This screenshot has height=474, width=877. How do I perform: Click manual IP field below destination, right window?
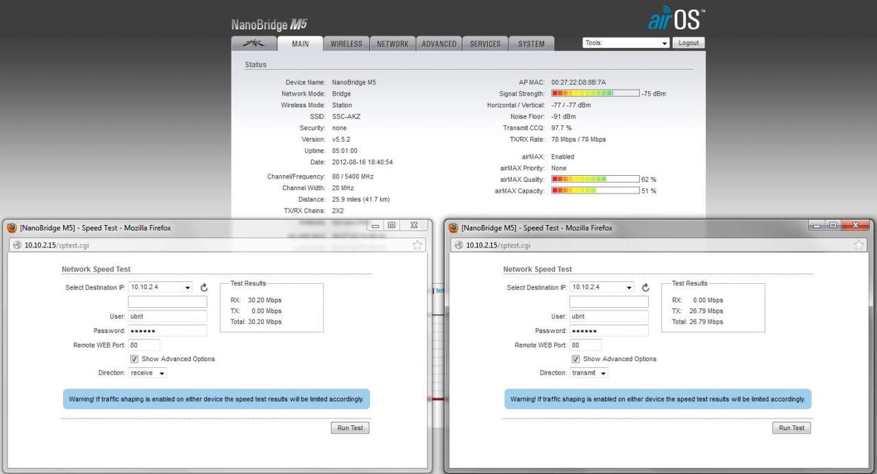coord(608,302)
